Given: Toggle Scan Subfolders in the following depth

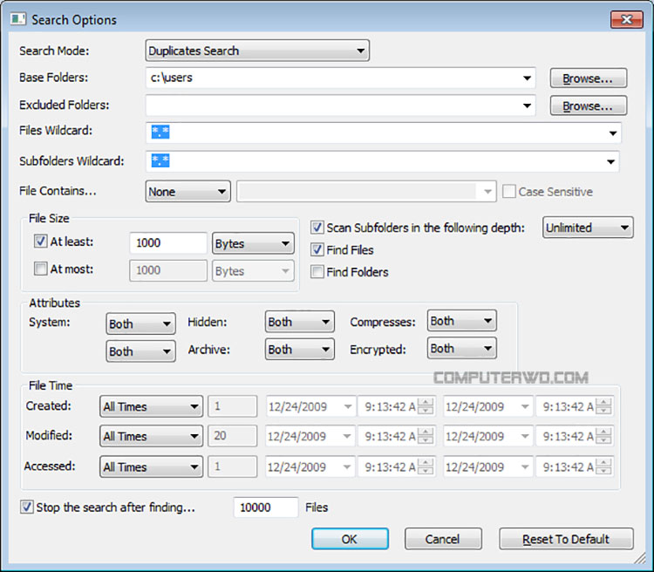Looking at the screenshot, I should pyautogui.click(x=317, y=228).
